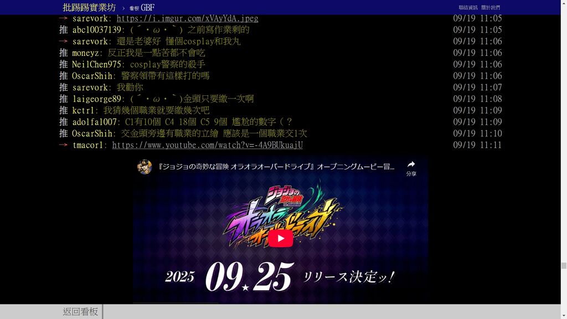567x319 pixels.
Task: Play the embedded YouTube video
Action: click(281, 238)
